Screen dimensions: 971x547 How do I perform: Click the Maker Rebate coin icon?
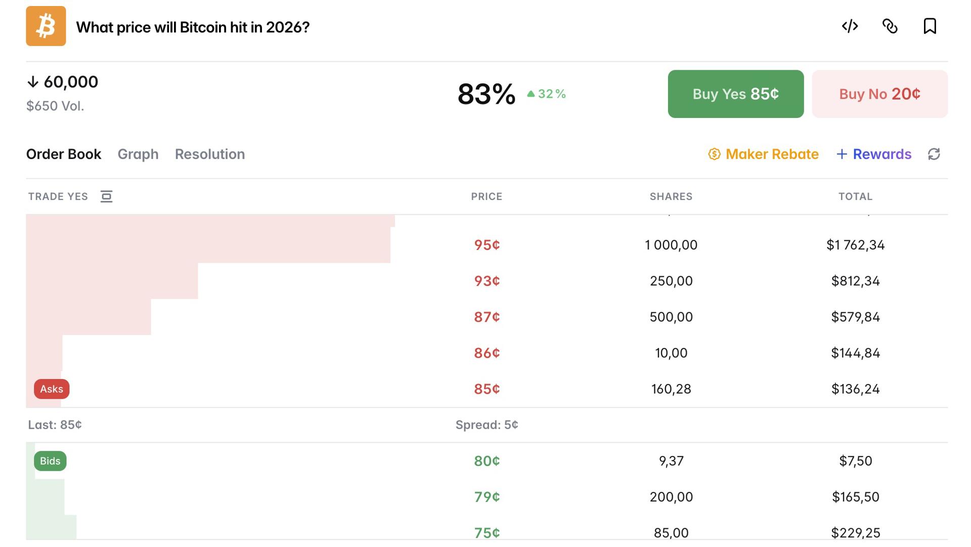(714, 154)
